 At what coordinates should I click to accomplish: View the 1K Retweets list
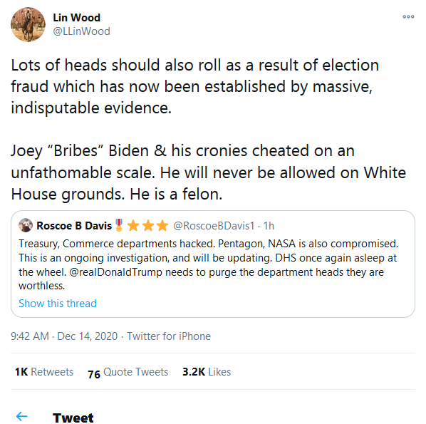44,371
